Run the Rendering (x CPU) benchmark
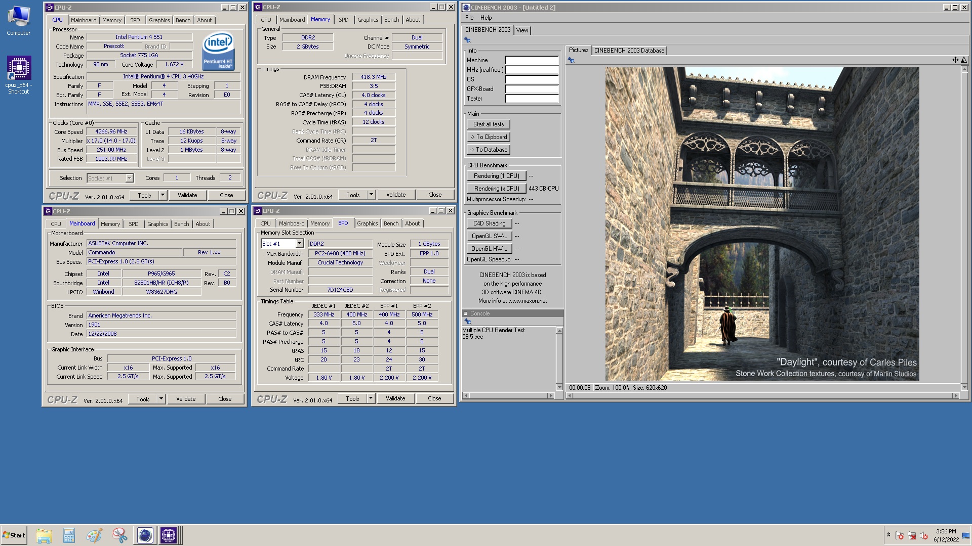Viewport: 972px width, 546px height. point(497,189)
